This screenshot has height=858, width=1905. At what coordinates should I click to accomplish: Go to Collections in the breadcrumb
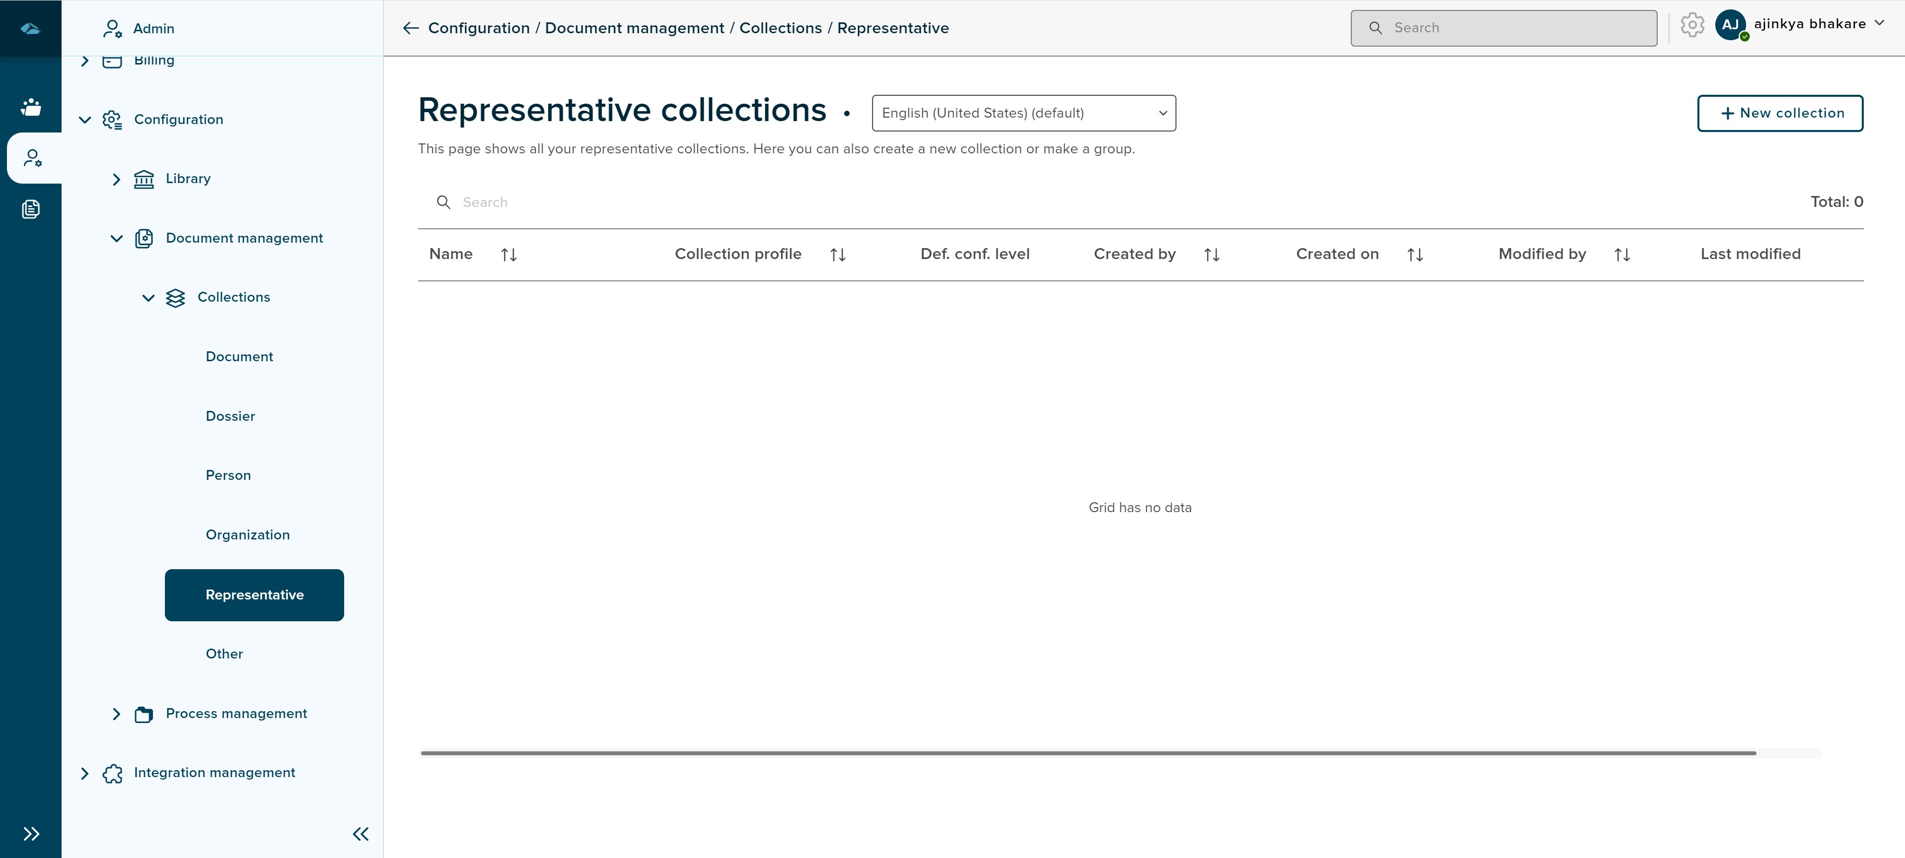tap(780, 28)
